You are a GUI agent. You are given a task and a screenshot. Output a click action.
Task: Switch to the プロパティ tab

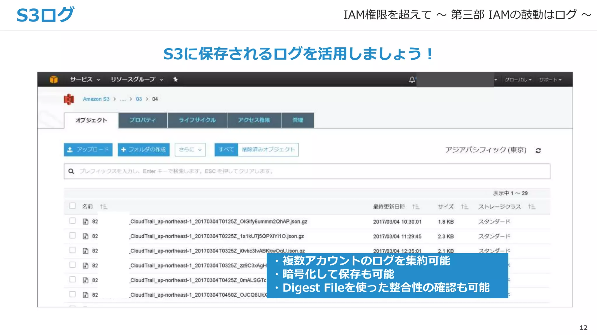pyautogui.click(x=143, y=120)
